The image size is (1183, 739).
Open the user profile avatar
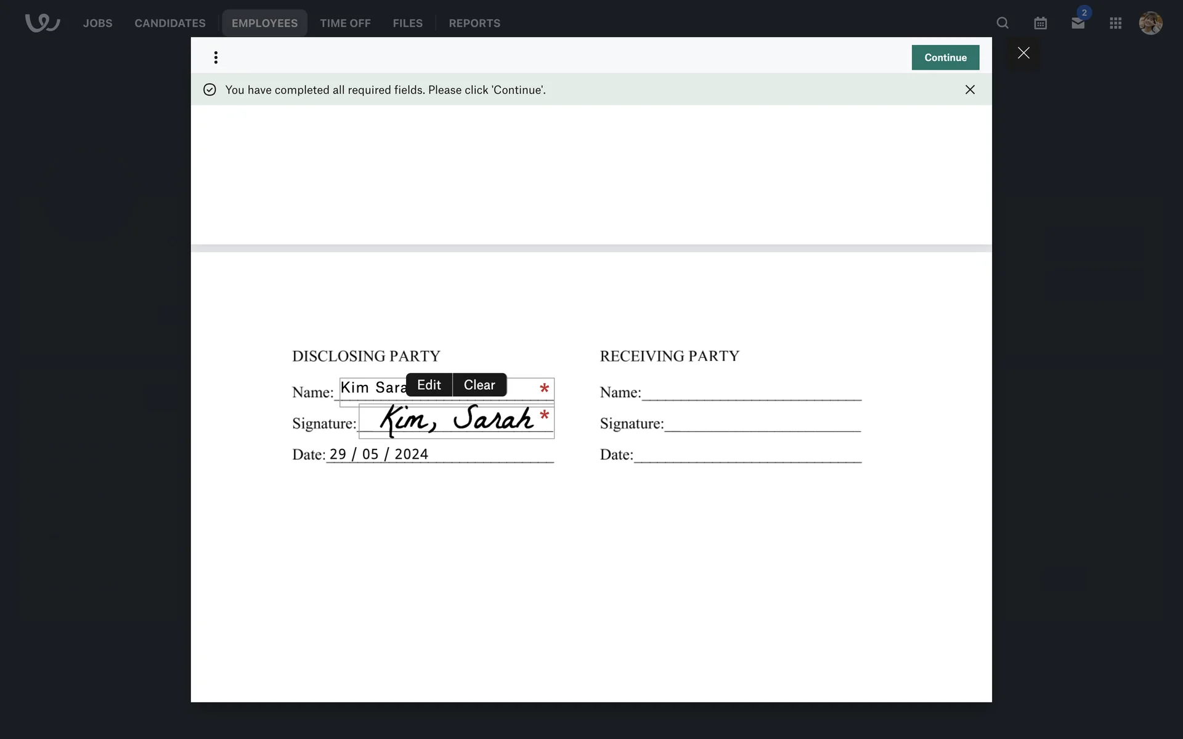[1150, 23]
